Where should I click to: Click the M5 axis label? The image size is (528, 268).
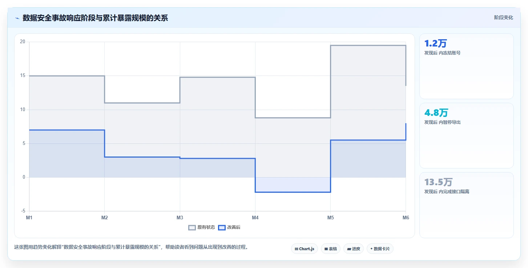pyautogui.click(x=330, y=218)
